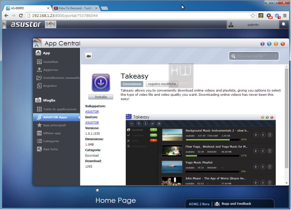Open a new browser tab
This screenshot has width=291, height=210.
(104, 8)
